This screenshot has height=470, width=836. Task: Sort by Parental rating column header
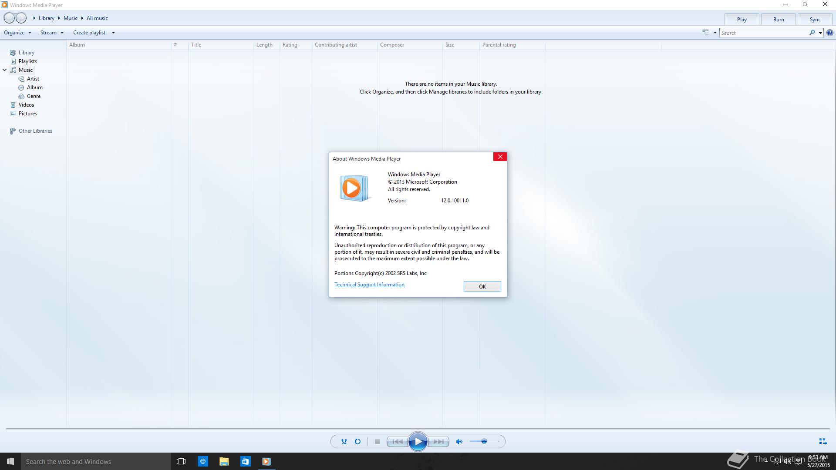click(512, 45)
